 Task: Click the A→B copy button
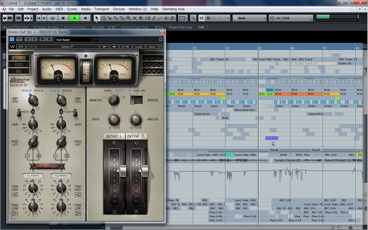coord(125,47)
